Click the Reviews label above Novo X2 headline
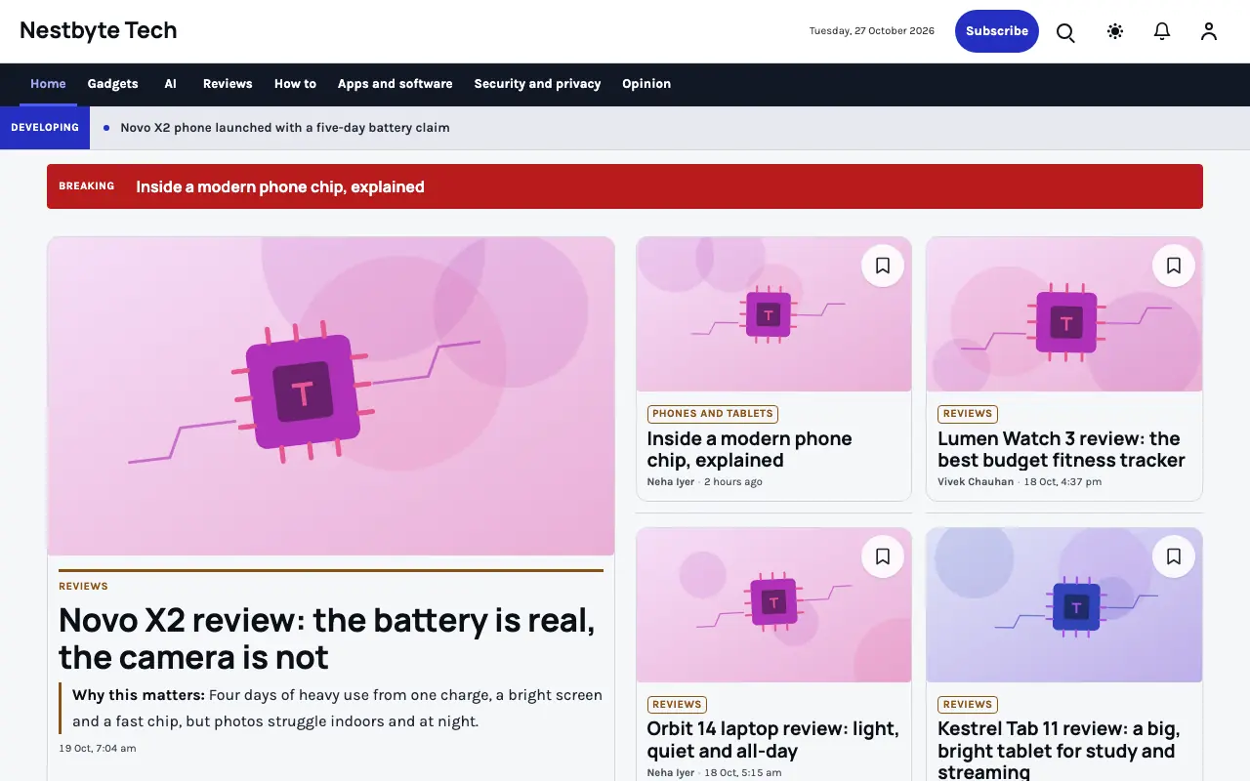Viewport: 1250px width, 781px height. (83, 587)
